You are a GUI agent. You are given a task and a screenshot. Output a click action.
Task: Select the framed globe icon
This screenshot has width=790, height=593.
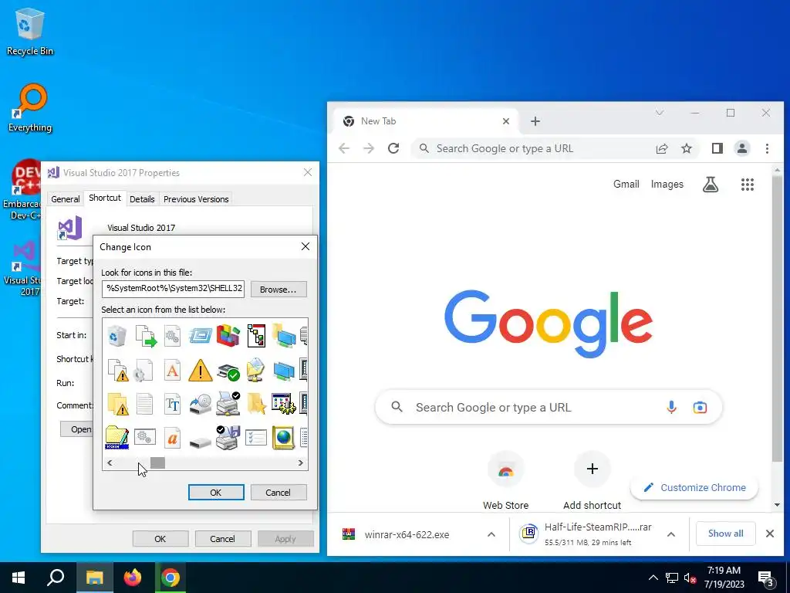click(283, 438)
